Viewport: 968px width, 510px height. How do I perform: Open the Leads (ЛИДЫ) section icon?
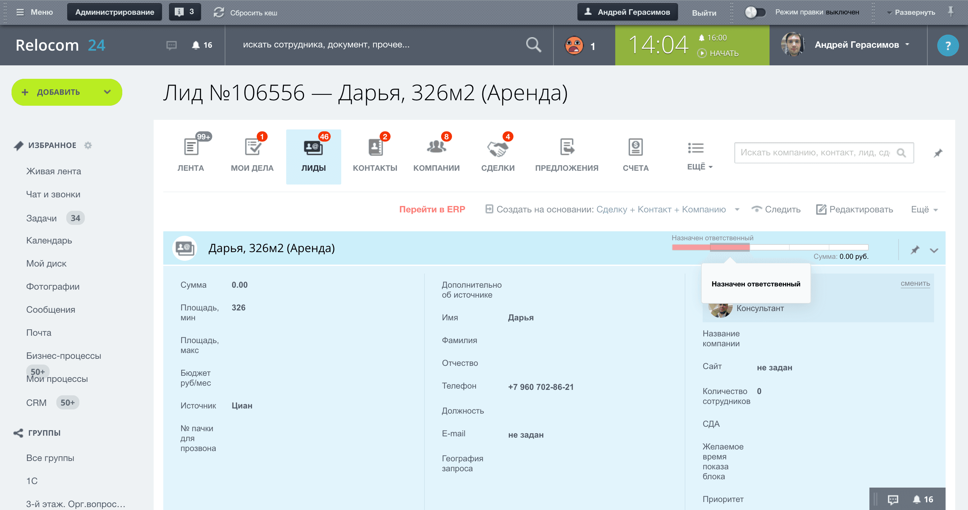(x=313, y=147)
